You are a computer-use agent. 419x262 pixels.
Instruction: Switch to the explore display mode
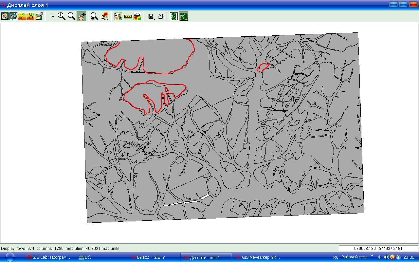[x=184, y=16]
